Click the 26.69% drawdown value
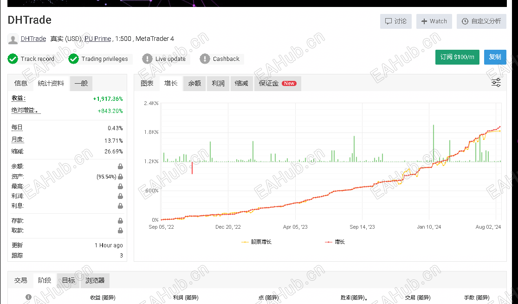This screenshot has height=304, width=518. (113, 152)
